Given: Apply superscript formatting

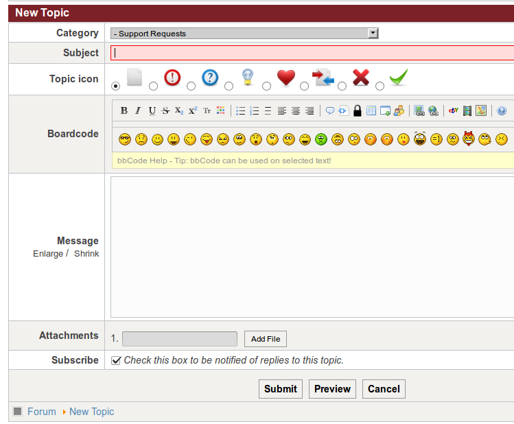Looking at the screenshot, I should pyautogui.click(x=193, y=110).
